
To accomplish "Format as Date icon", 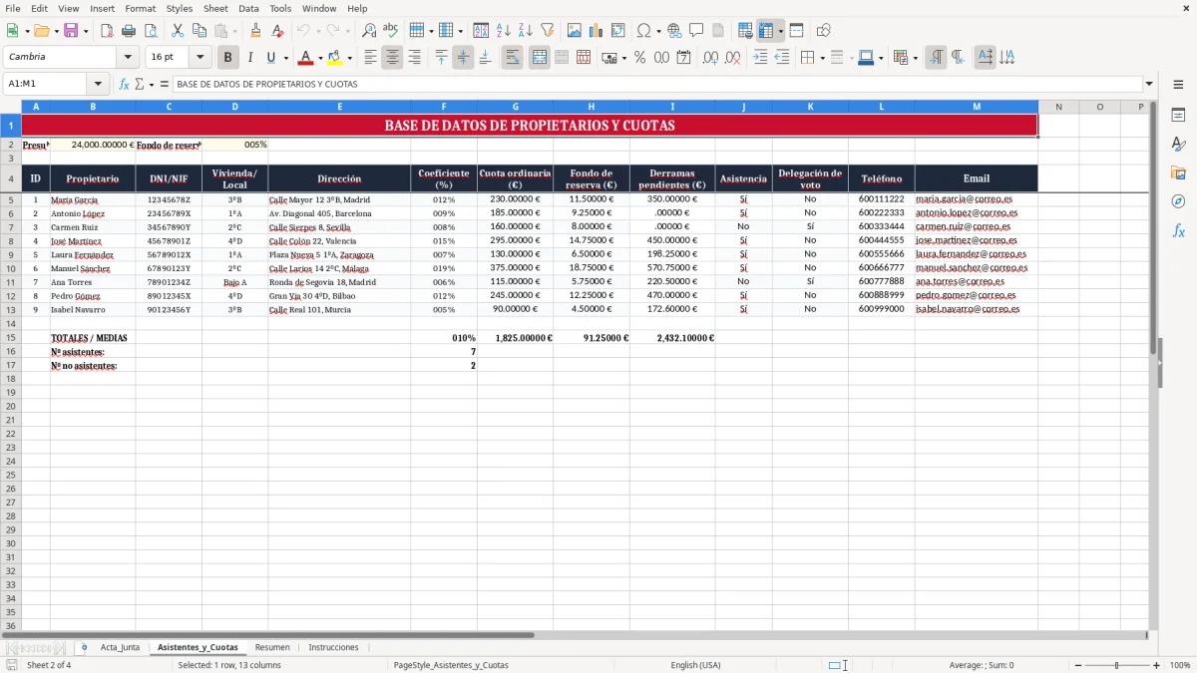I will (x=683, y=58).
